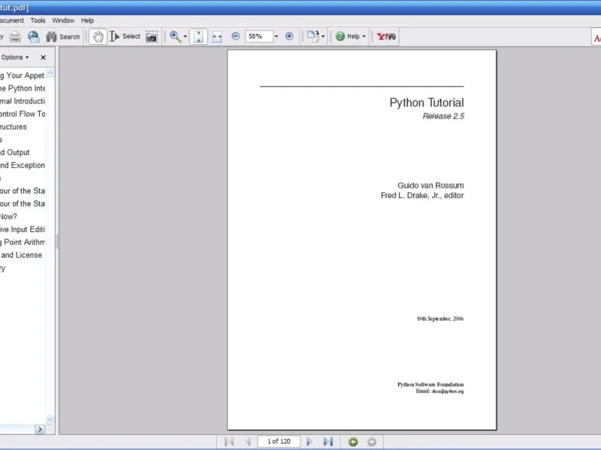Toggle Fit Page view
601x450 pixels.
(x=198, y=37)
